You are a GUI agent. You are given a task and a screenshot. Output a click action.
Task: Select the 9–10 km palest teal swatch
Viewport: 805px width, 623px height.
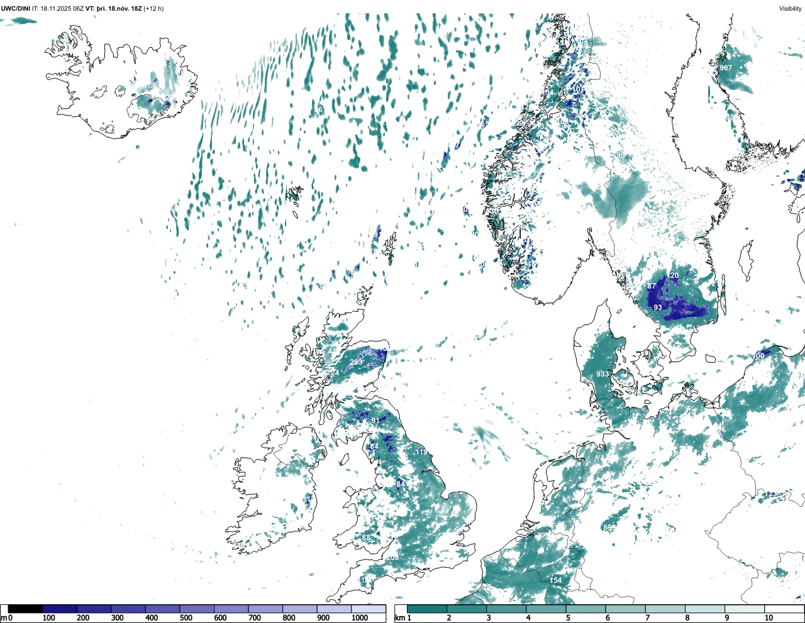pyautogui.click(x=744, y=609)
